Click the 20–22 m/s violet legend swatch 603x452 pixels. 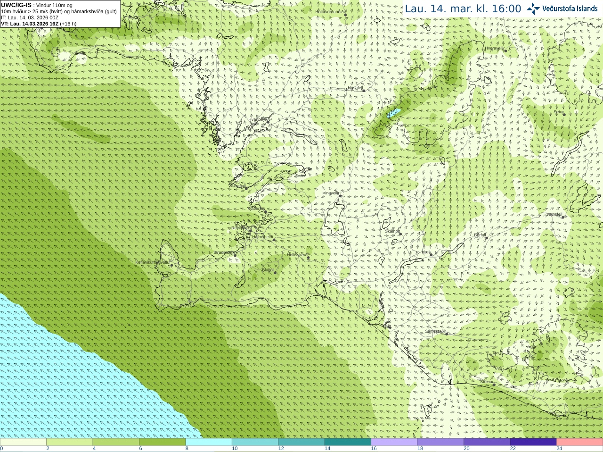click(487, 442)
